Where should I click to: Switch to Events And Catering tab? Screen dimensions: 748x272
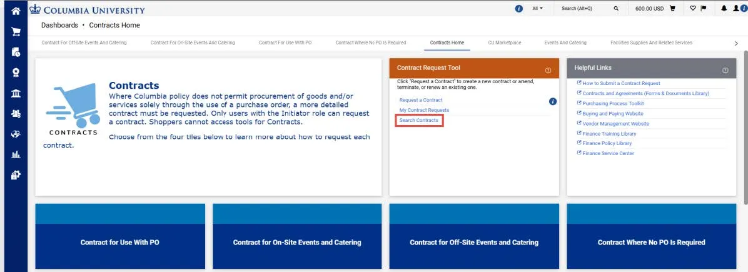pos(565,43)
